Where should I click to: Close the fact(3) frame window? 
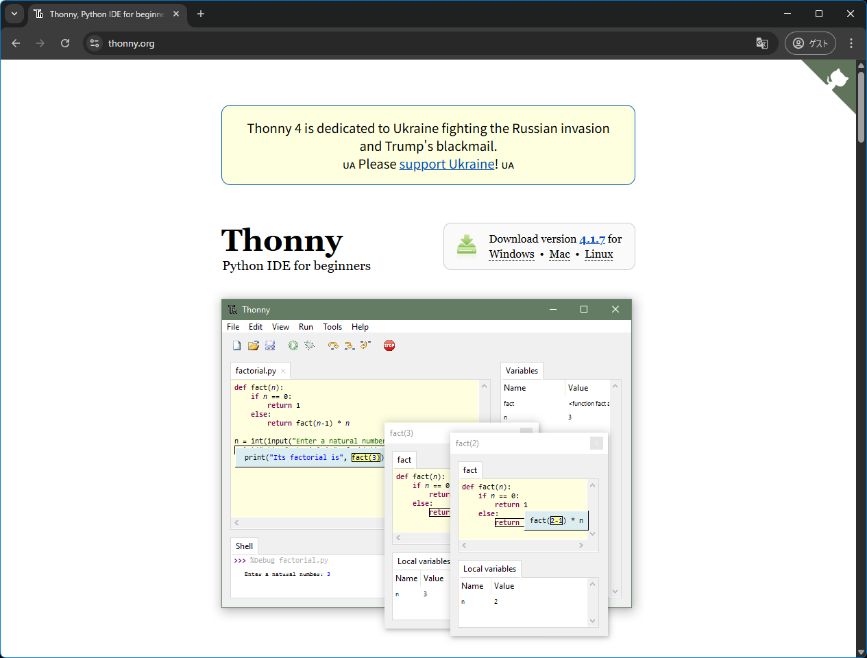[526, 430]
